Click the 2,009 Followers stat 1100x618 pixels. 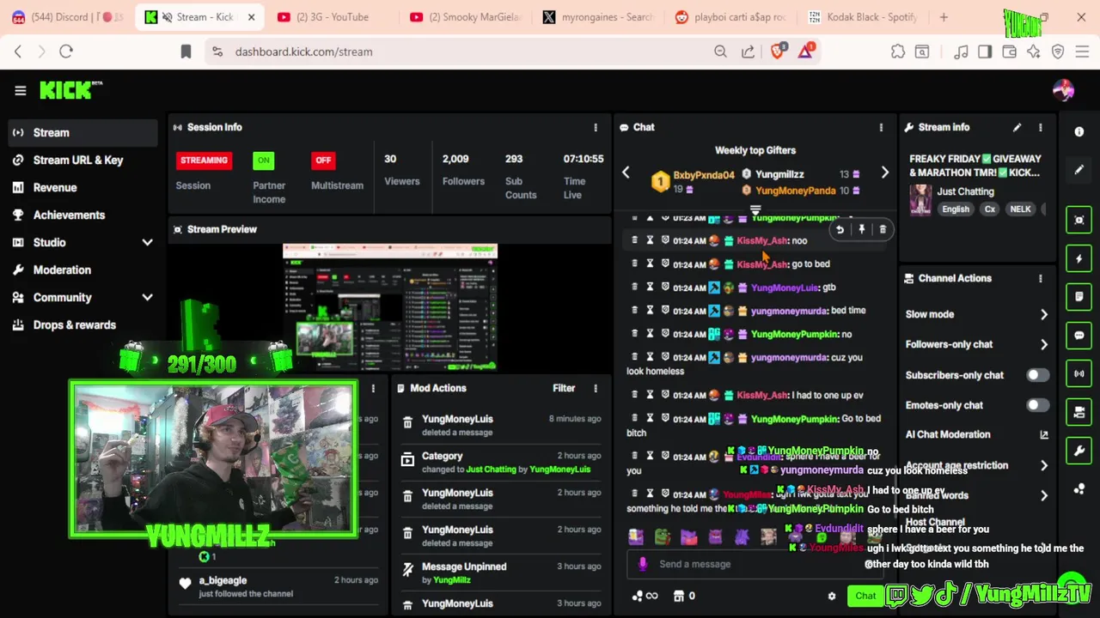point(463,170)
